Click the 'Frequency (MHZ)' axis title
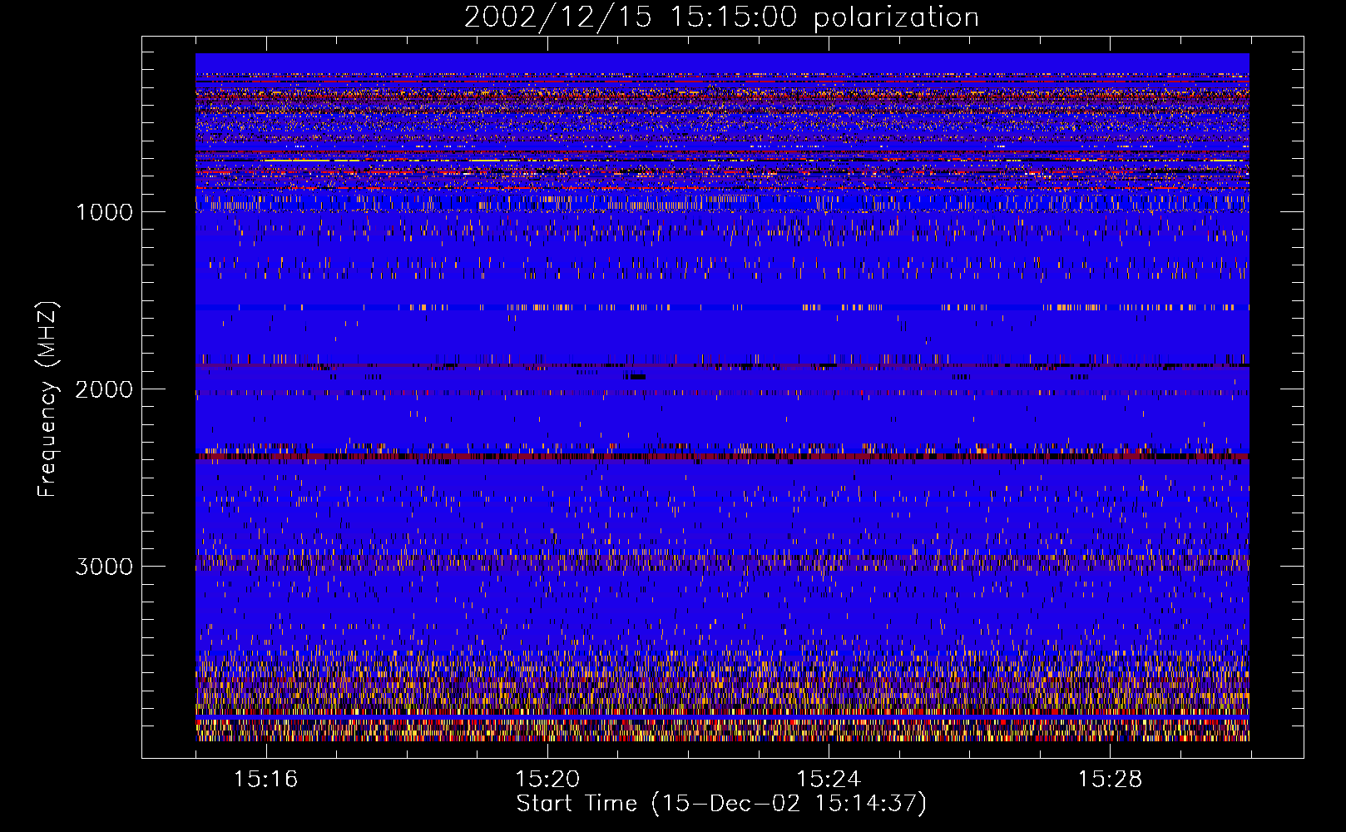Viewport: 1346px width, 832px height. [x=48, y=399]
